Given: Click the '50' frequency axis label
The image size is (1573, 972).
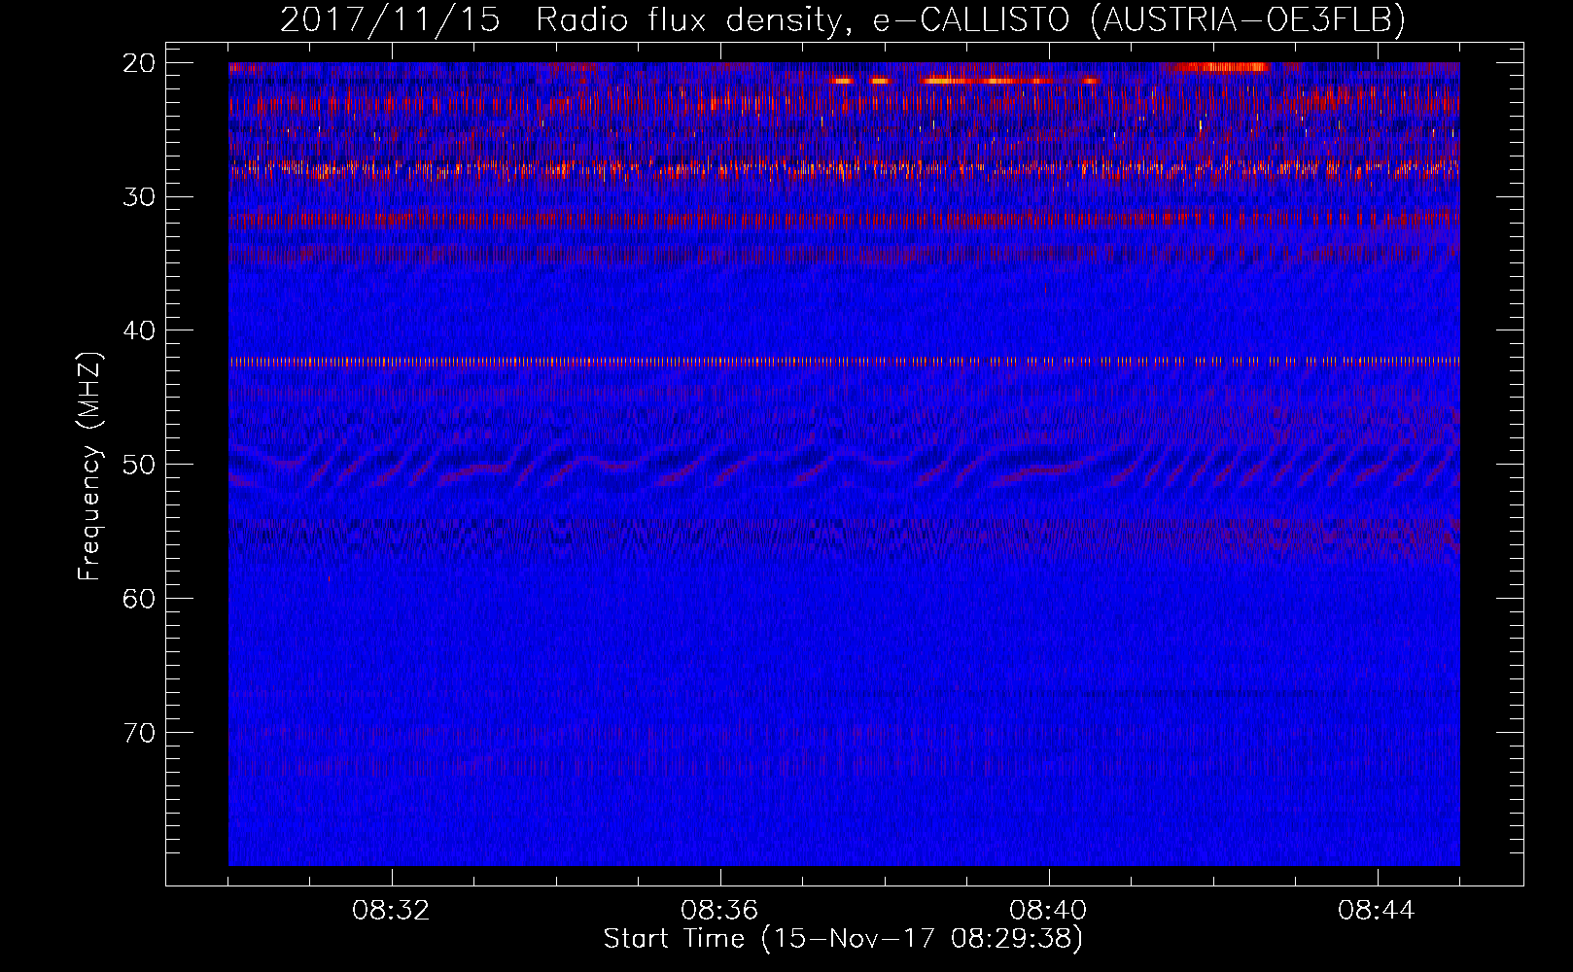Looking at the screenshot, I should coord(140,465).
